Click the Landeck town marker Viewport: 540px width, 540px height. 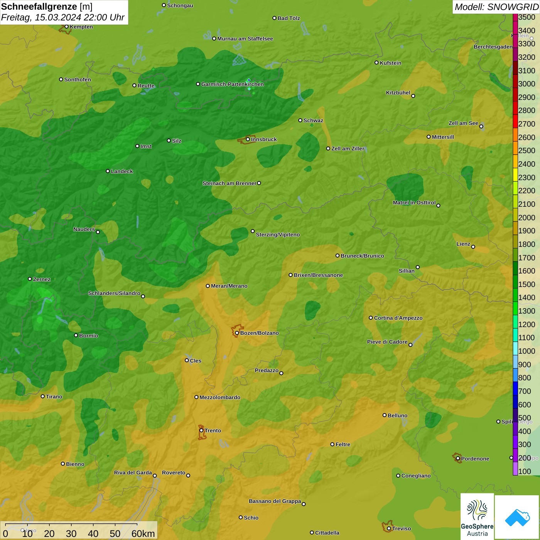[x=108, y=171]
